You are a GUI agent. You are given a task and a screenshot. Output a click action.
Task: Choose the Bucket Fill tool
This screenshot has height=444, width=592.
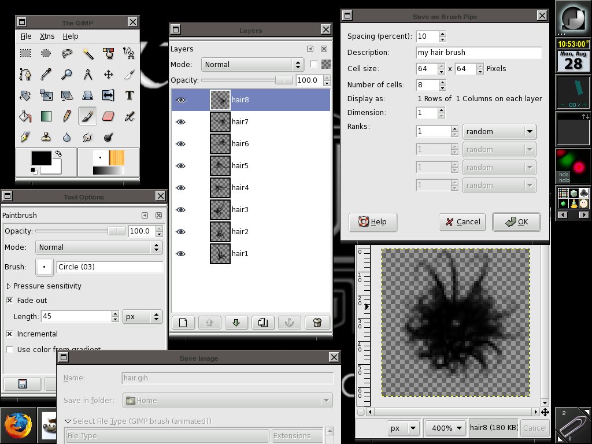25,116
